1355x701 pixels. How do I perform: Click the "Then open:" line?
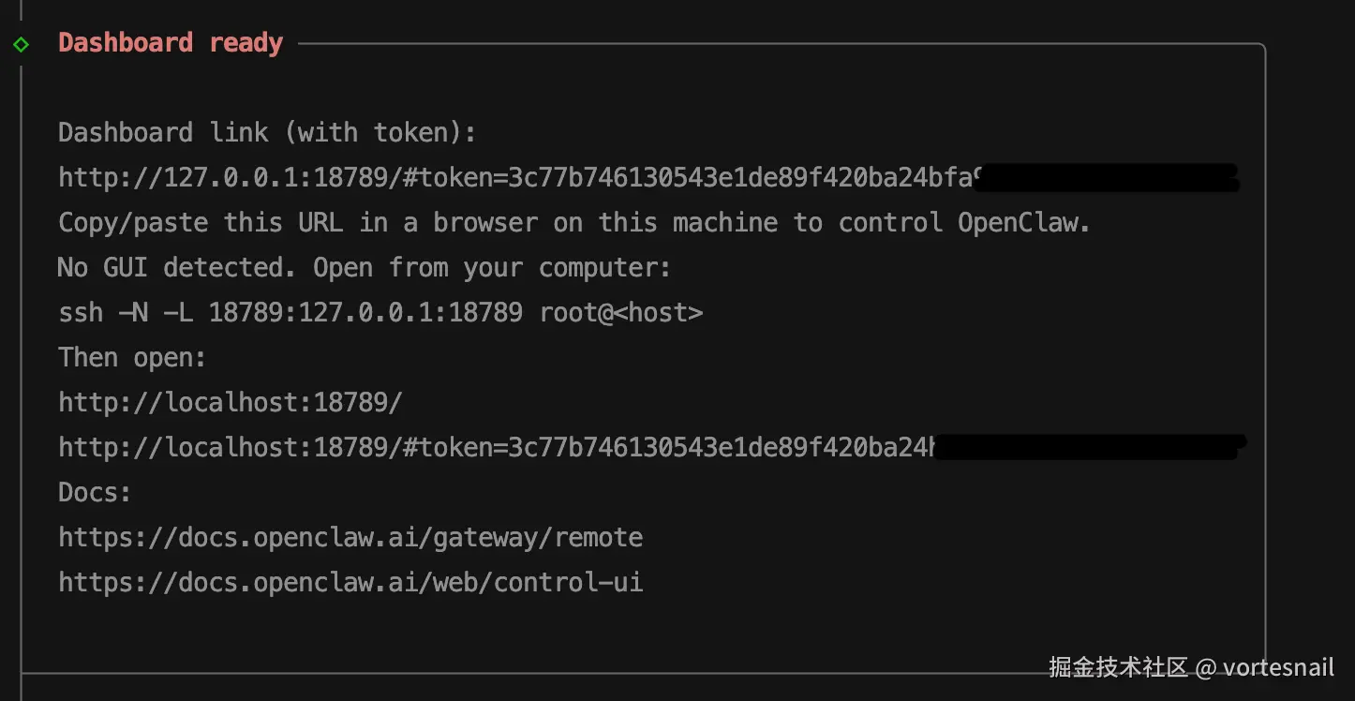132,357
